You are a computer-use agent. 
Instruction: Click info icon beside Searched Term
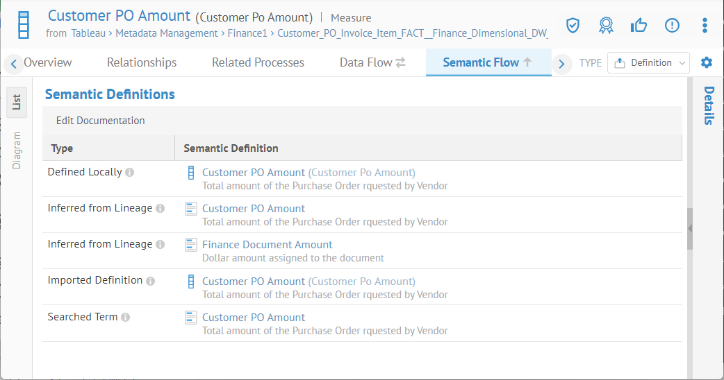point(126,318)
